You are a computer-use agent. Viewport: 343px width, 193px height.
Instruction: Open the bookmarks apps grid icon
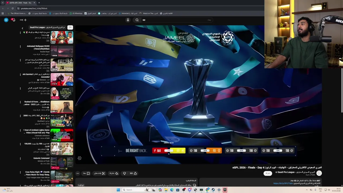(3, 13)
